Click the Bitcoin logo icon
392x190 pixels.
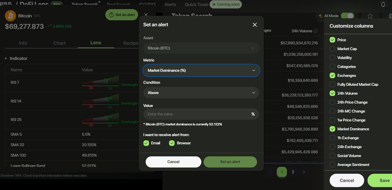(x=10, y=16)
